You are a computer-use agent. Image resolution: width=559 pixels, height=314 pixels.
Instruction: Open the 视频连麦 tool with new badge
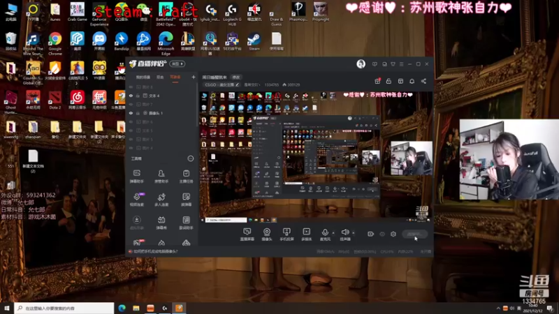[x=136, y=200]
